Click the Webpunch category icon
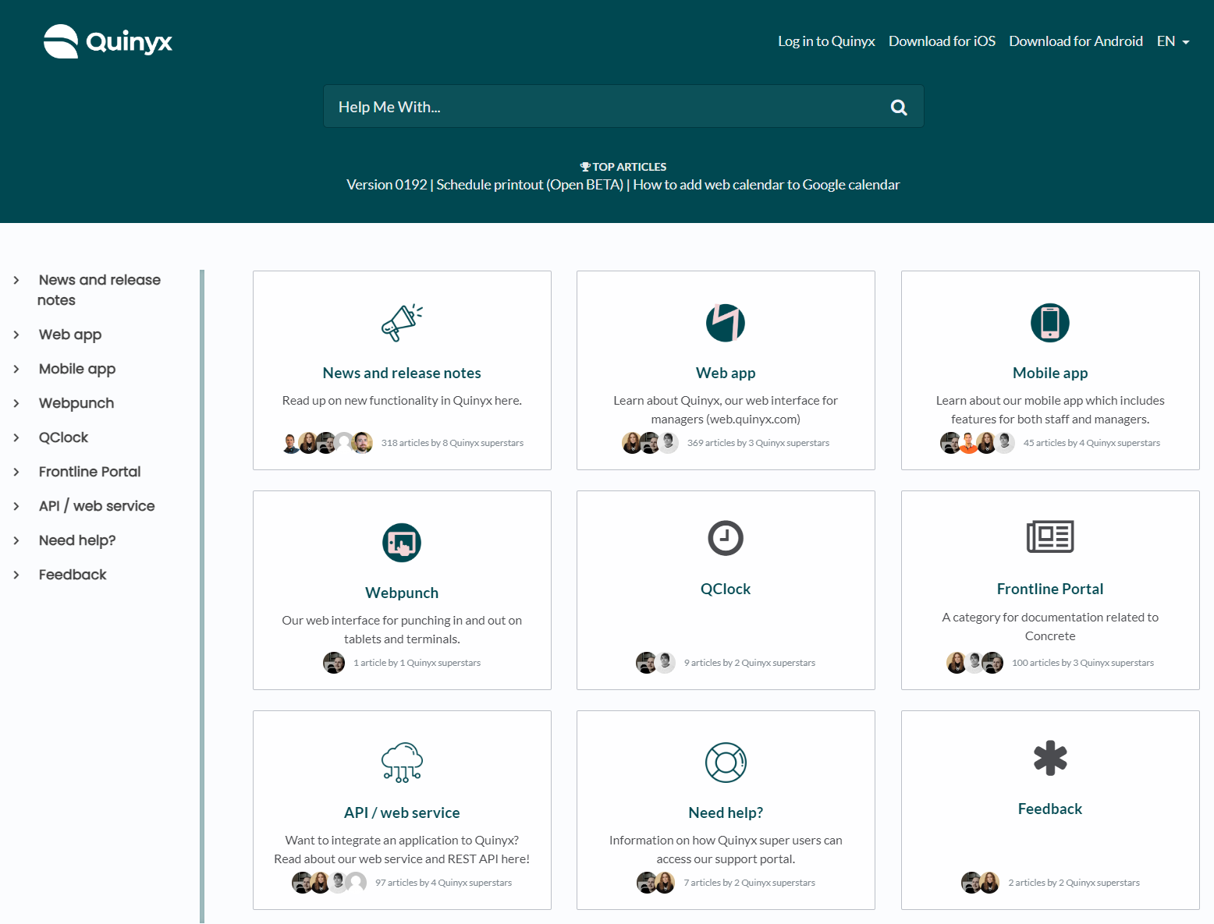Image resolution: width=1214 pixels, height=924 pixels. (x=402, y=543)
